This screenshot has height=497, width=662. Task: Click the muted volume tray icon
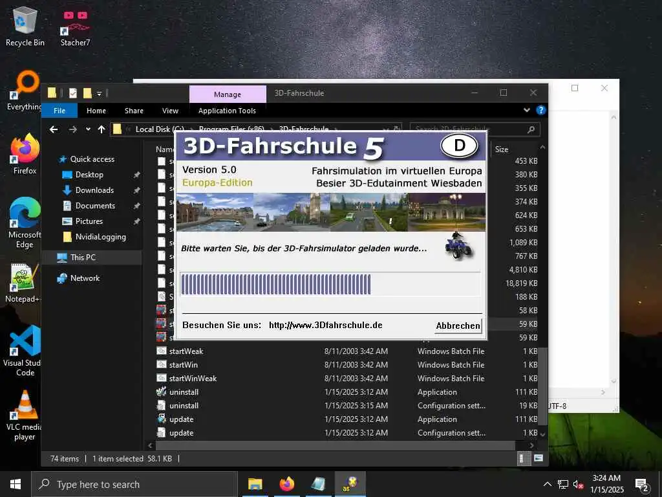coord(578,485)
